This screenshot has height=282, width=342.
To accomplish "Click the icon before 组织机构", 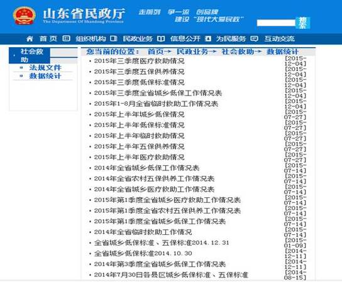I will [66, 38].
